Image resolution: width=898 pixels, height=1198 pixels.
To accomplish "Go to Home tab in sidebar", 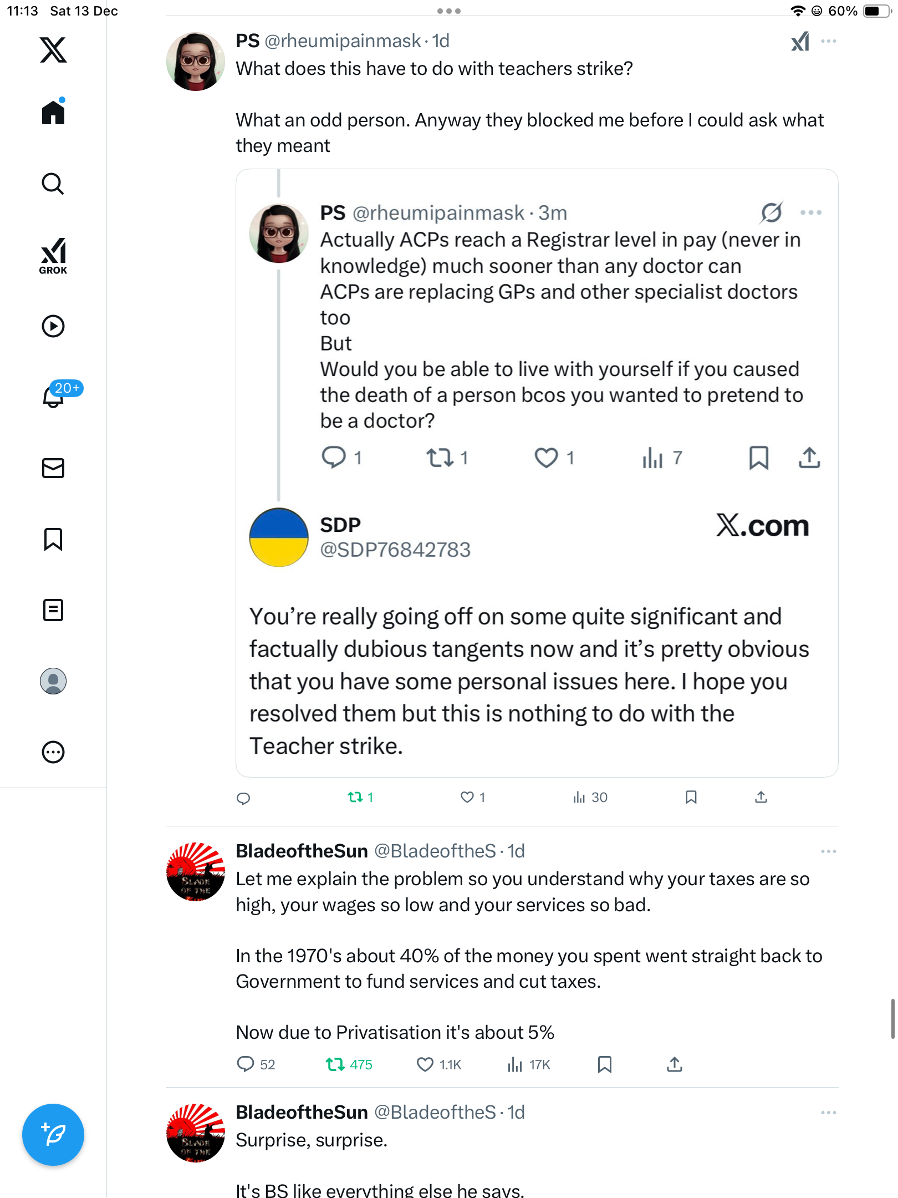I will [53, 113].
